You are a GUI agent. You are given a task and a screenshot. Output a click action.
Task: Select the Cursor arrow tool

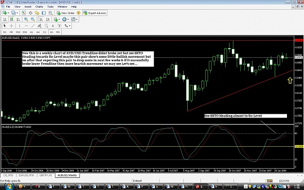5,26
